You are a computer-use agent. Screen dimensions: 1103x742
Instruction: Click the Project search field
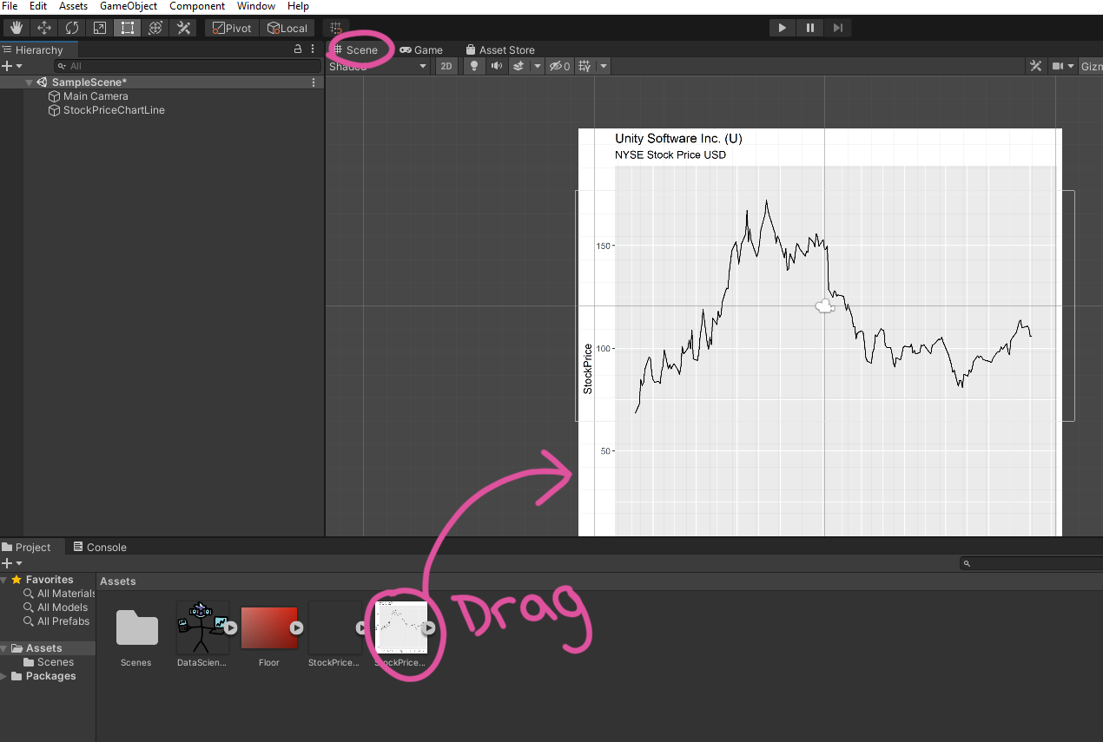(1032, 563)
